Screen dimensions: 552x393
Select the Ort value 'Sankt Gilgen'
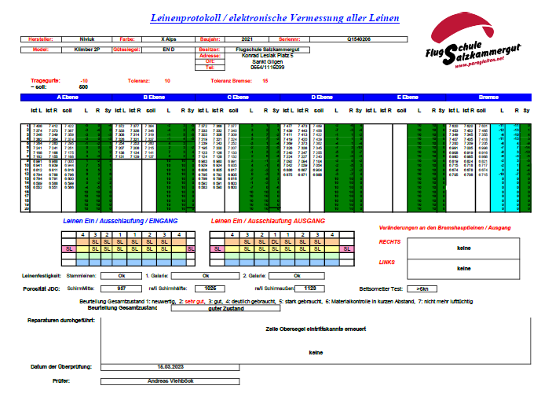pyautogui.click(x=268, y=61)
